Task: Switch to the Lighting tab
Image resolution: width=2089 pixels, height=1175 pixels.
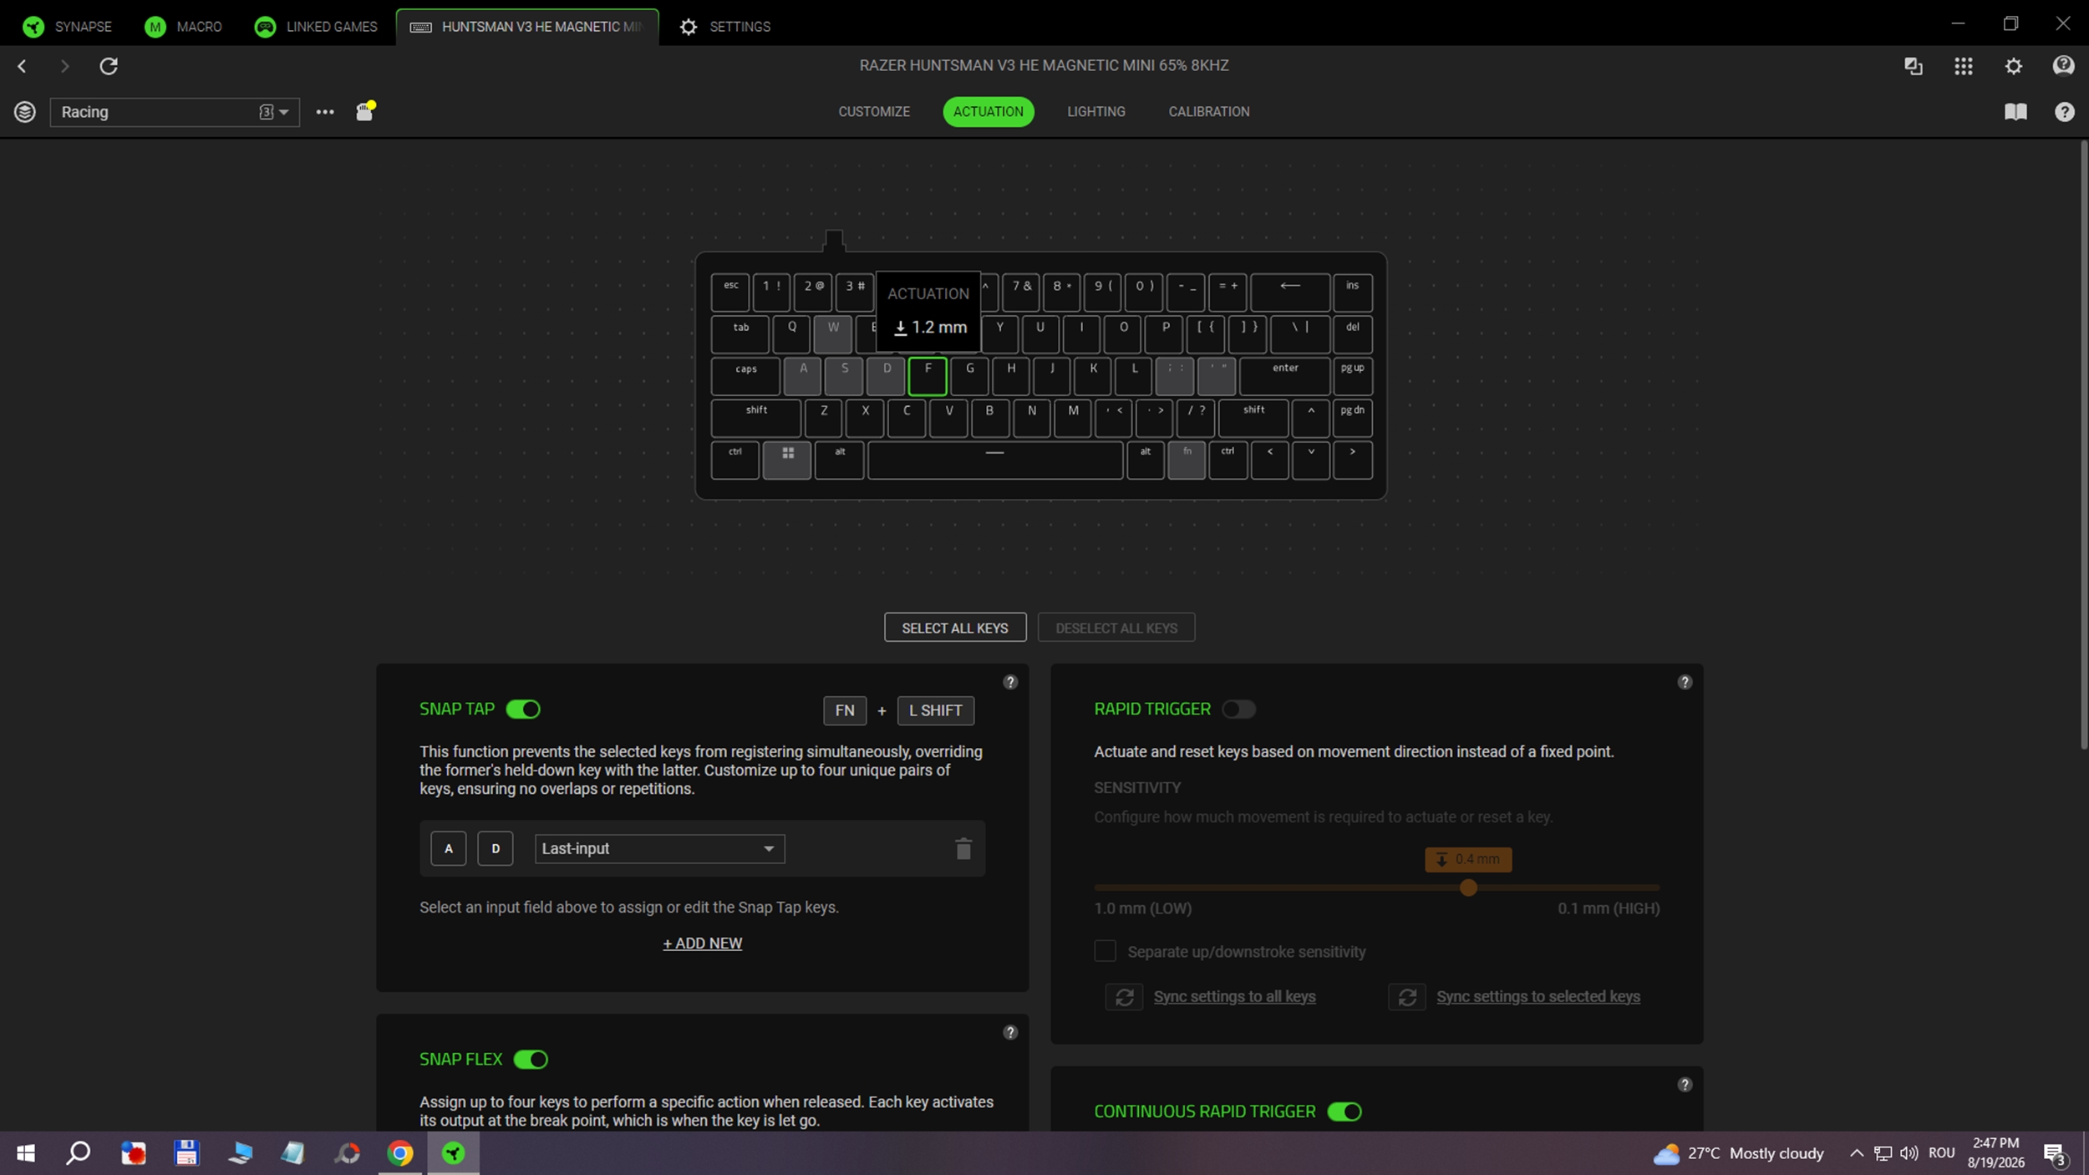Action: tap(1095, 111)
